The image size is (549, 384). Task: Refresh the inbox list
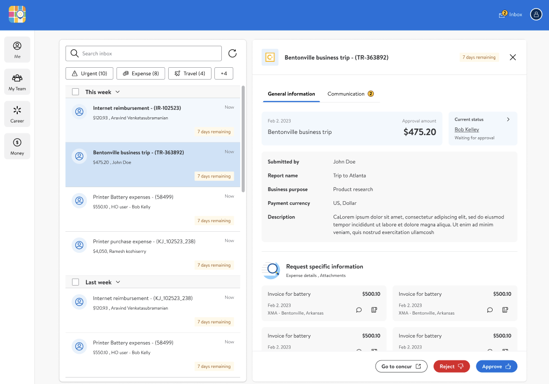coord(232,53)
